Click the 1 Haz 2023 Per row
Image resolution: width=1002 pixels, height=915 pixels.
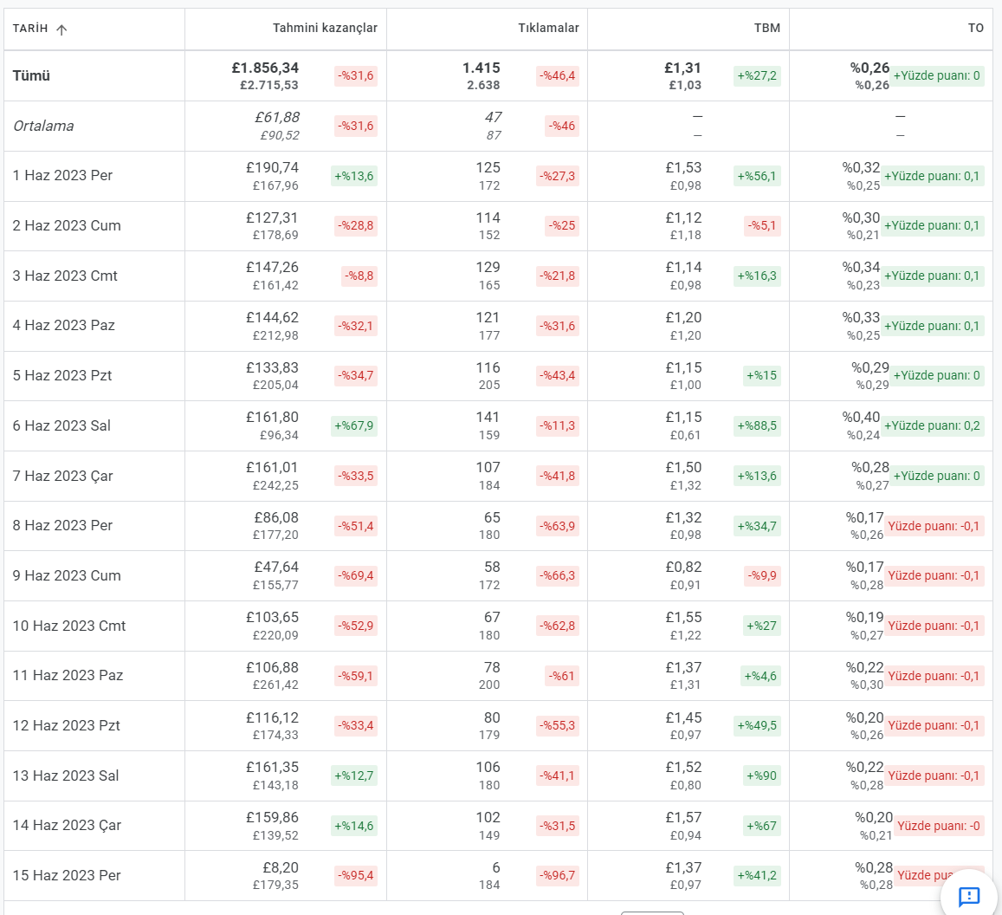(499, 176)
